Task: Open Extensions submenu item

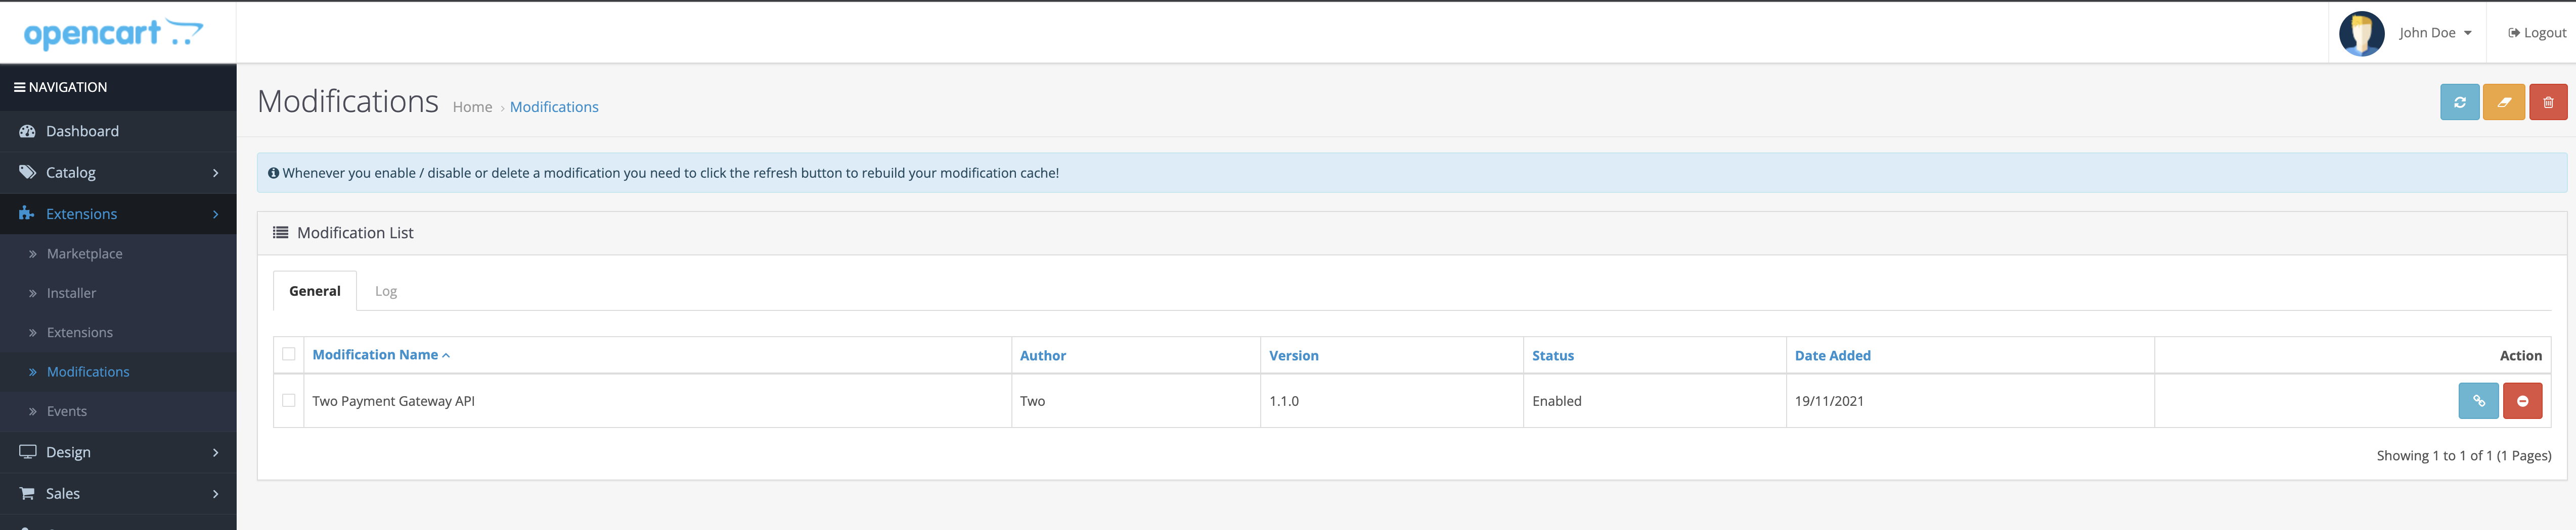Action: (x=79, y=332)
